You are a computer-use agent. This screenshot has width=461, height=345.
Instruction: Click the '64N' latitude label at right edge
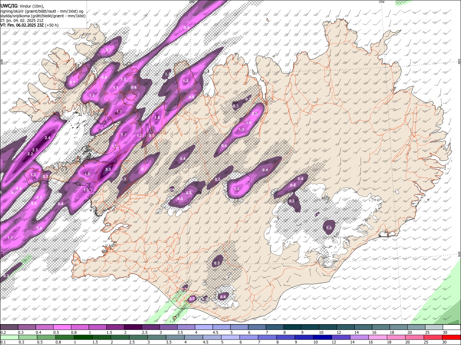coord(459,254)
